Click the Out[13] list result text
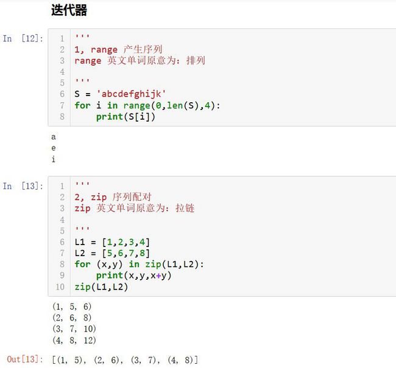This screenshot has width=396, height=368. tap(125, 360)
